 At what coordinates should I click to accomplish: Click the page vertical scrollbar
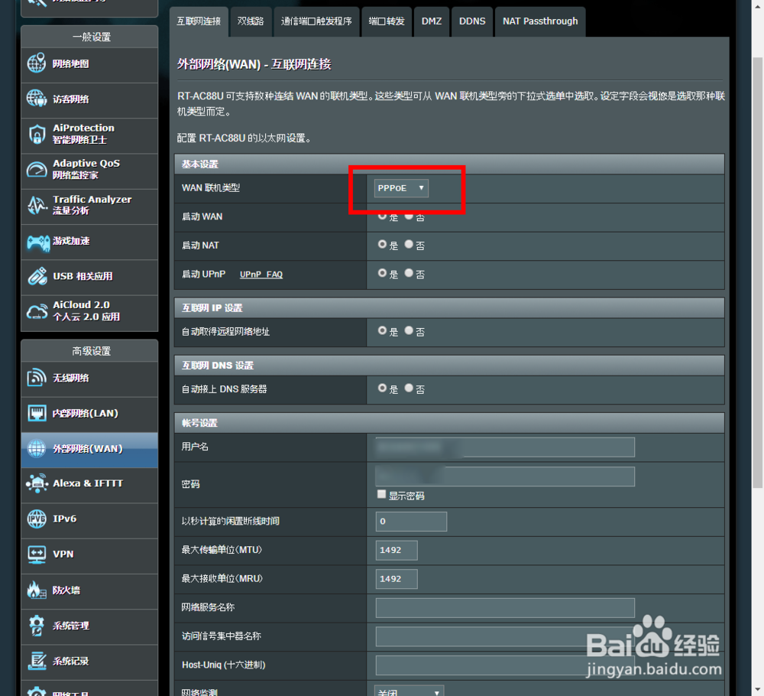(757, 273)
